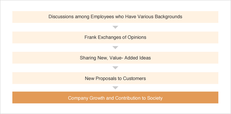Select the Frank Exchanges of Opinions box
This screenshot has width=231, height=114.
[x=115, y=38]
